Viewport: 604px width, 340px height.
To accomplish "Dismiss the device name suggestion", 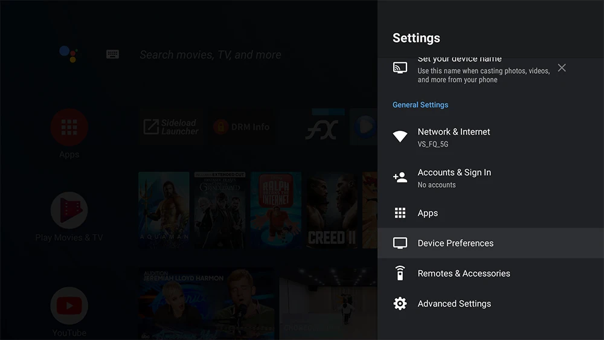I will tap(562, 68).
